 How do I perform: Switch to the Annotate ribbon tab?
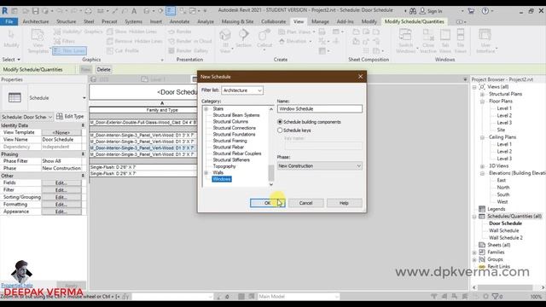(x=179, y=21)
